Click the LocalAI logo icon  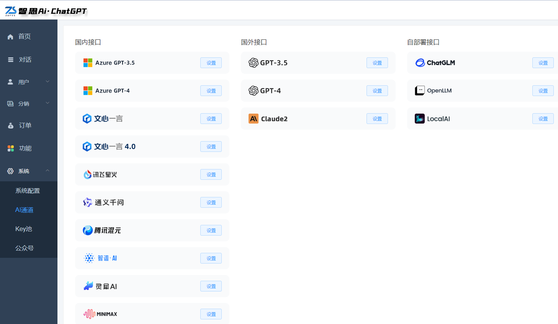point(420,119)
